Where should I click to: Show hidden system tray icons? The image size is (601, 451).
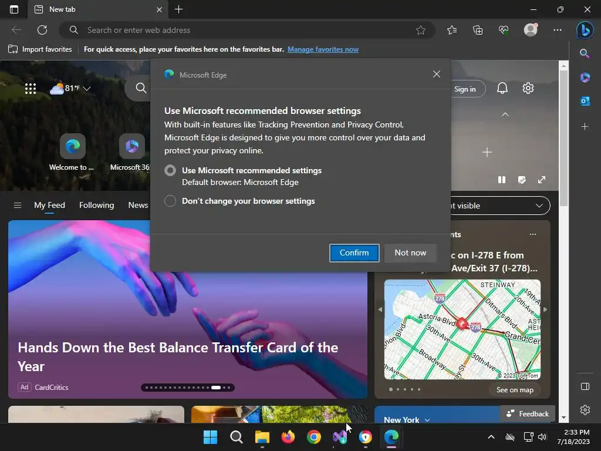click(x=491, y=437)
